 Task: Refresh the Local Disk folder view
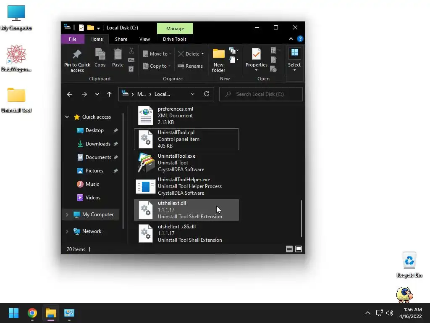(207, 94)
